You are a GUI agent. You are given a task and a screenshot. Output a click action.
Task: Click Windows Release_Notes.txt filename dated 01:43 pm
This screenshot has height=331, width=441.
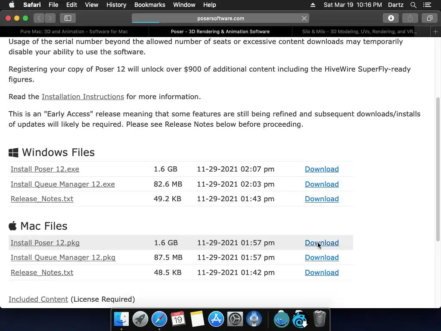pyautogui.click(x=42, y=199)
